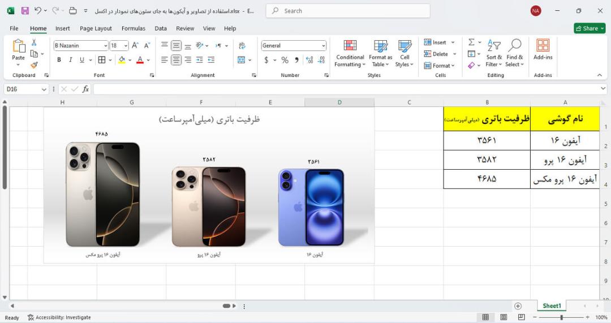Open the File tab

pyautogui.click(x=14, y=28)
